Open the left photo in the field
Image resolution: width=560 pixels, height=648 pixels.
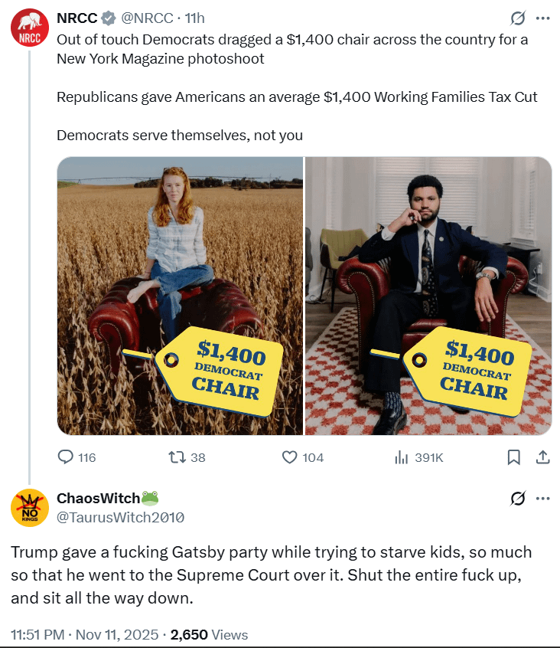click(181, 296)
